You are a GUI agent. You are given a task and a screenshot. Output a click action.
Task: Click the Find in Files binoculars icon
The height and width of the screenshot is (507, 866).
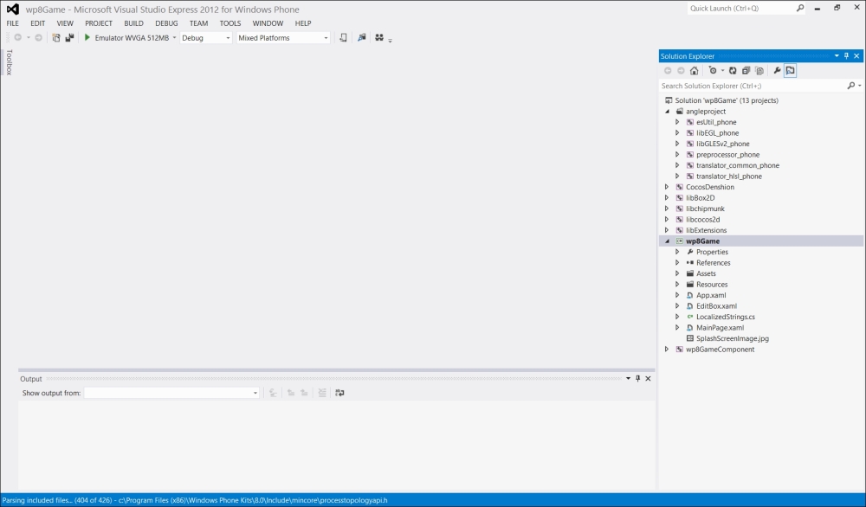click(379, 37)
